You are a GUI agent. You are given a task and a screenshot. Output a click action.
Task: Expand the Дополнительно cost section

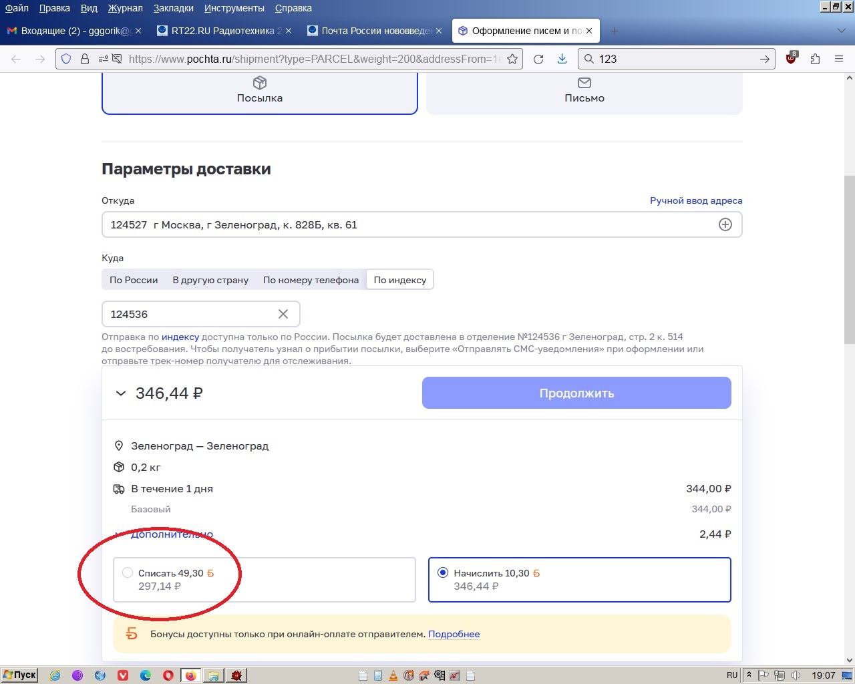coord(172,534)
